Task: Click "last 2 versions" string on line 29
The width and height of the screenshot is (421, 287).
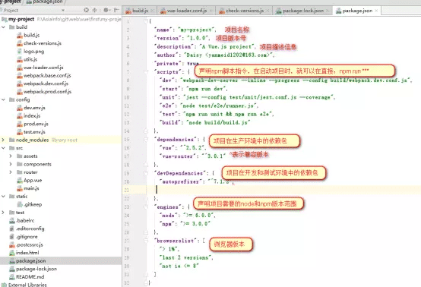Action: click(185, 257)
